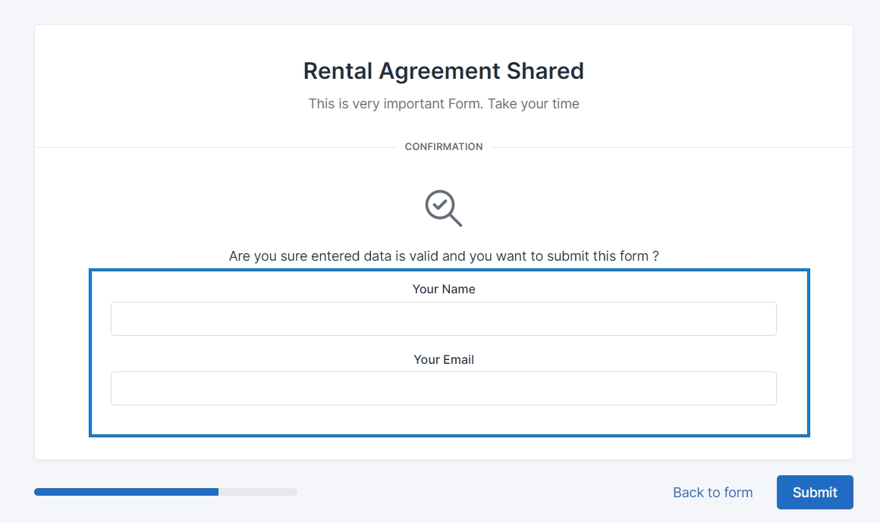Click the Your Email label
880x523 pixels.
443,359
